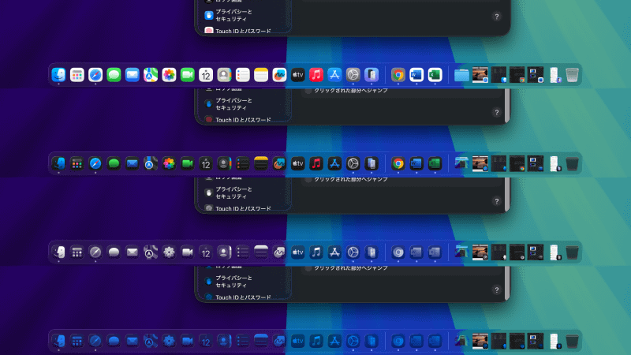Open Trash in the gray monochrome dock
Image resolution: width=631 pixels, height=355 pixels.
[573, 252]
